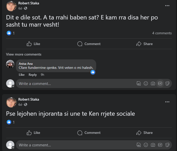The width and height of the screenshot is (177, 151).
Task: Like the 'Dit e dile sot' post
Action: [x=33, y=44]
